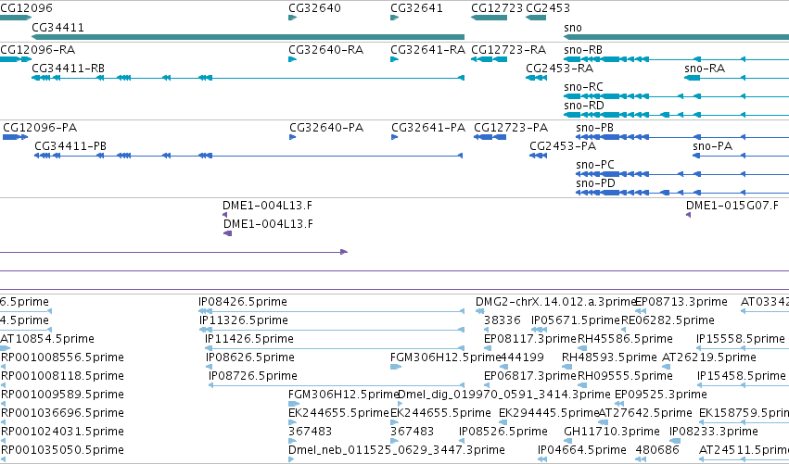
Task: Select EST label RE06282.5prime
Action: 668,320
